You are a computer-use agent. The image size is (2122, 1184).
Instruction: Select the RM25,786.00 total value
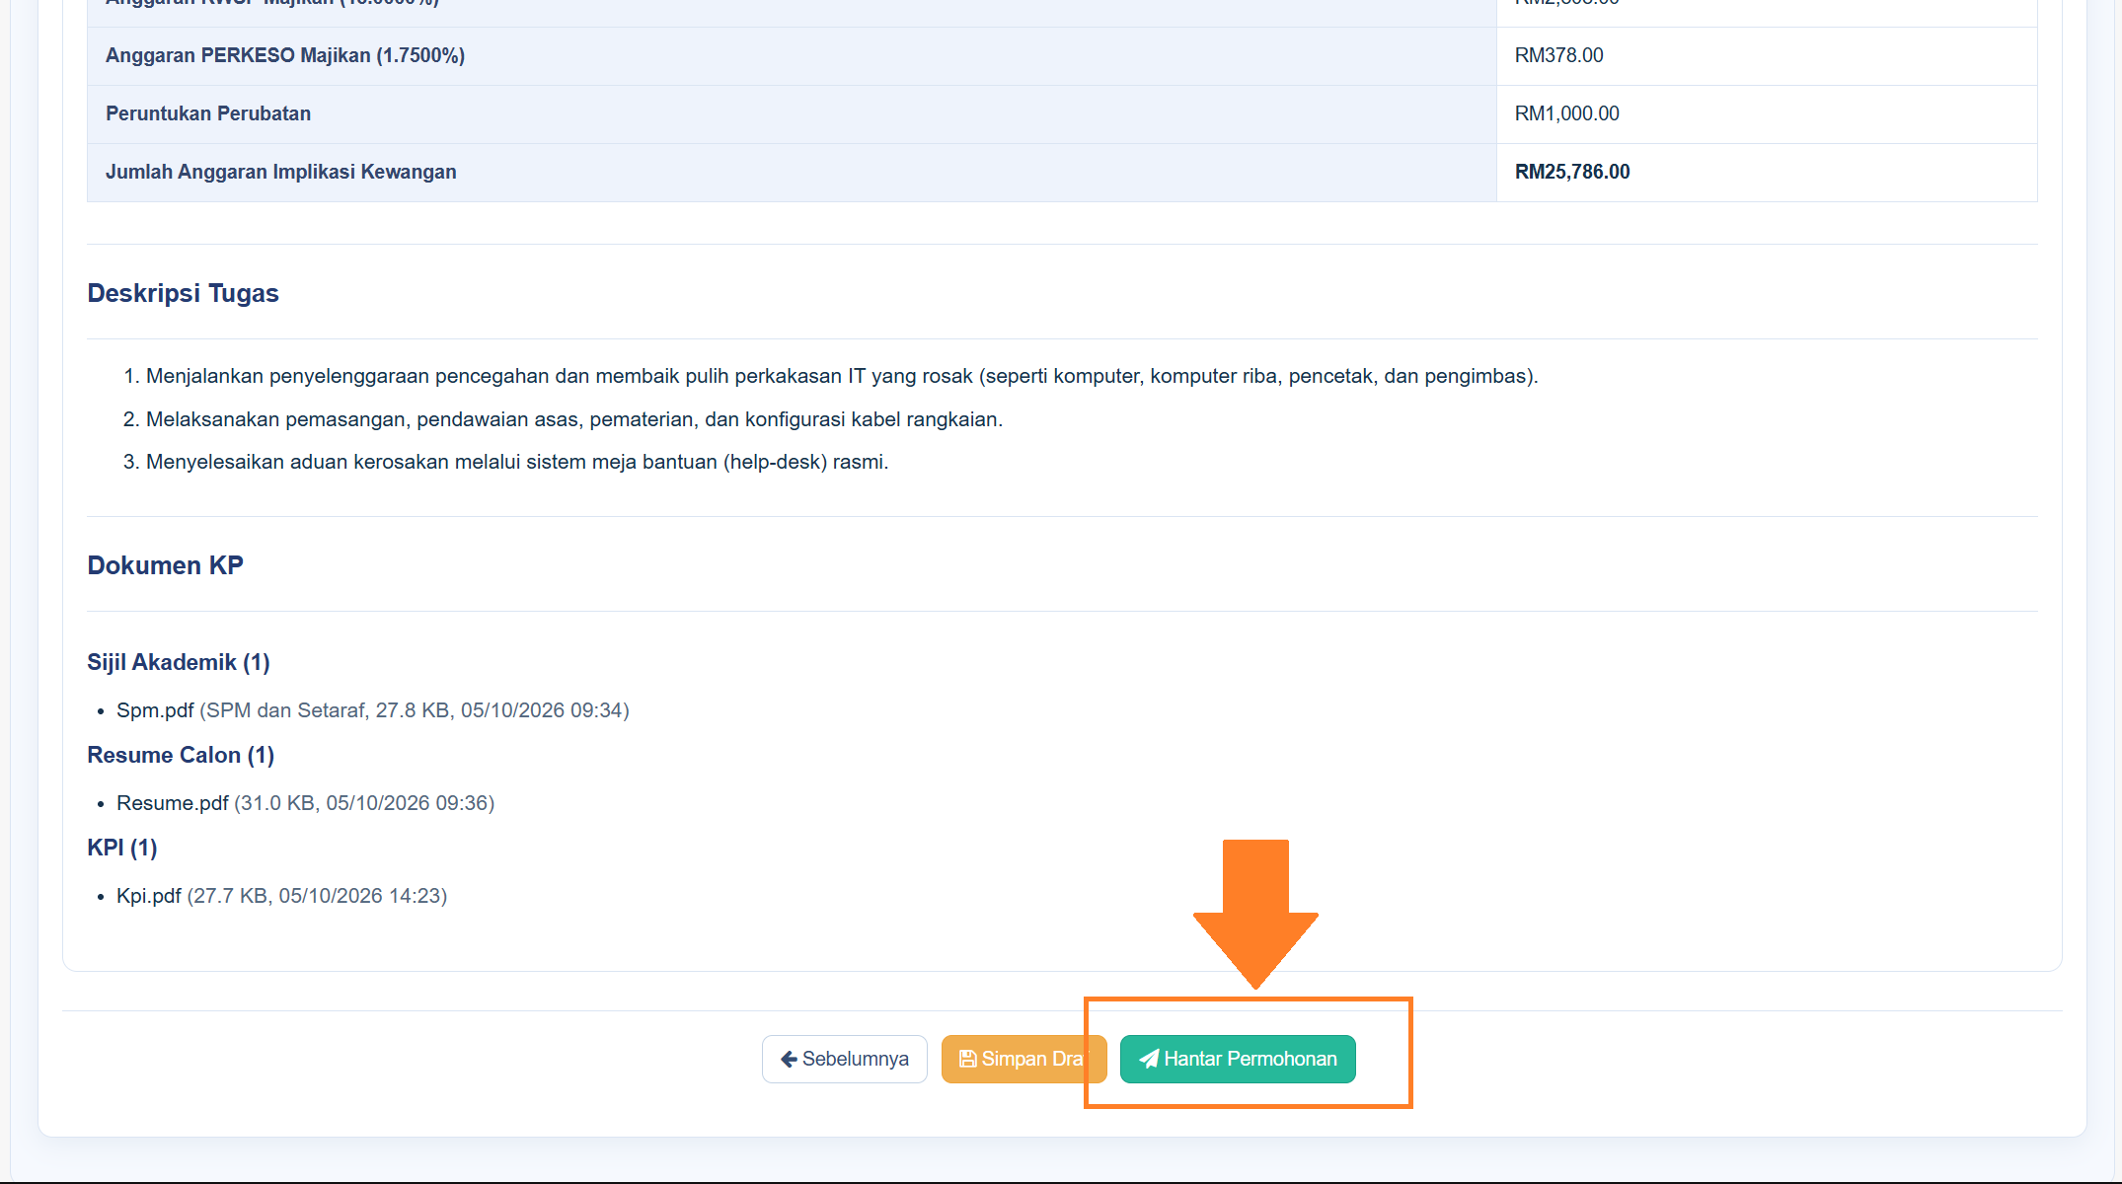1572,172
